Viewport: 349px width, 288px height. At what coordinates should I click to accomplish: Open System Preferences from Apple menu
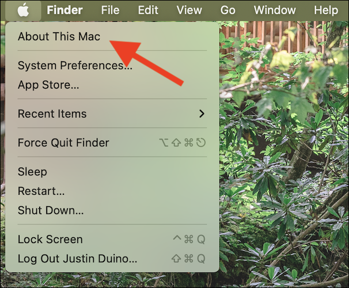pyautogui.click(x=75, y=66)
